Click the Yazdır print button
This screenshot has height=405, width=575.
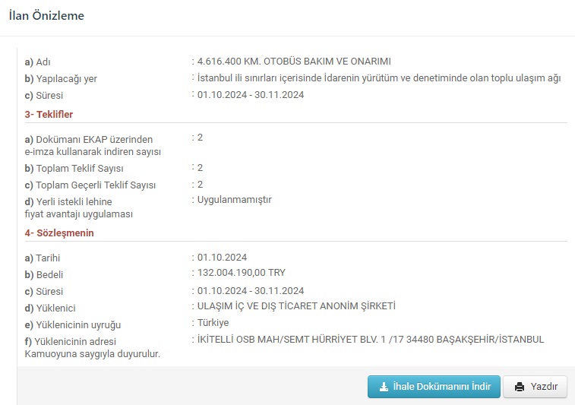536,387
